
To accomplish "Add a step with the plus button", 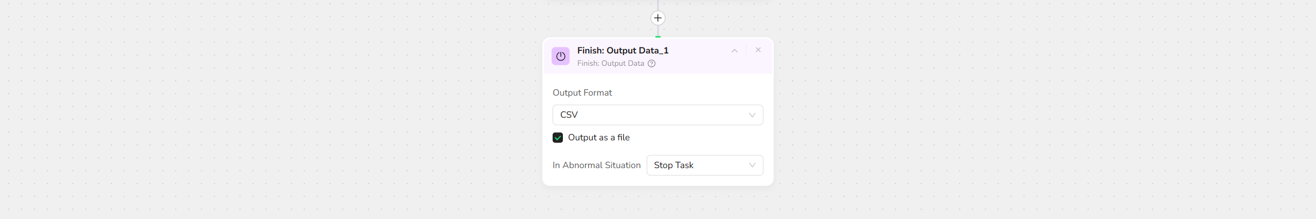I will 657,18.
